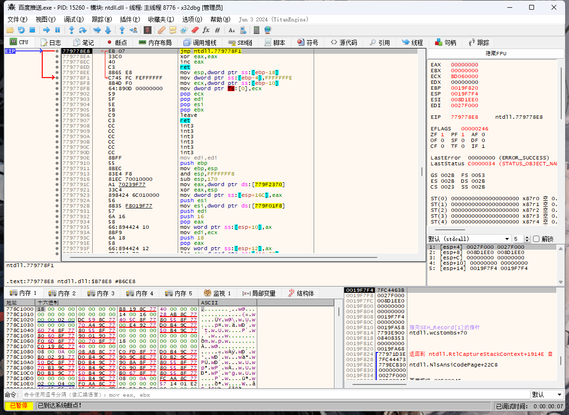Select the 监视 1 tab
Image resolution: width=569 pixels, height=415 pixels.
pos(217,293)
